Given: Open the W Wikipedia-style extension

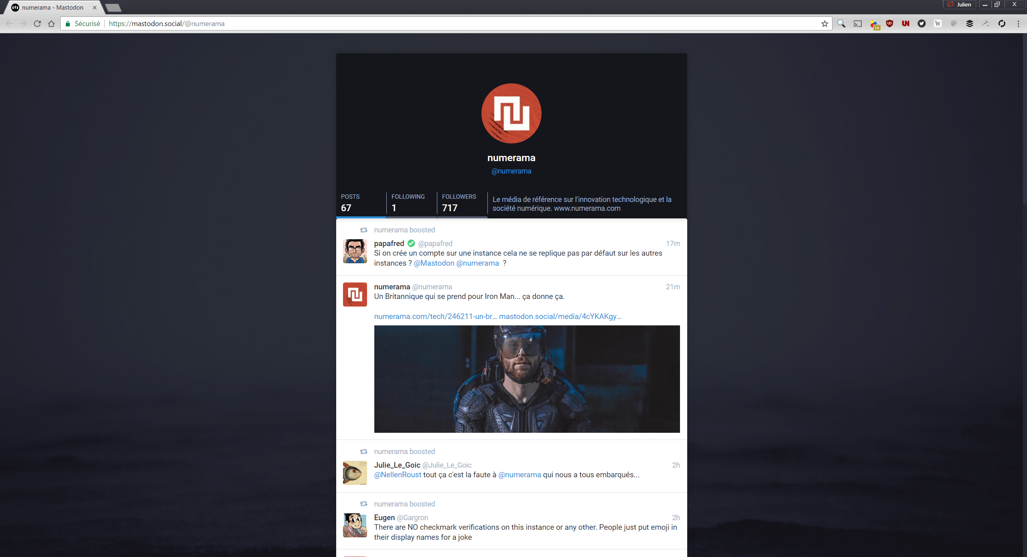Looking at the screenshot, I should pyautogui.click(x=938, y=24).
